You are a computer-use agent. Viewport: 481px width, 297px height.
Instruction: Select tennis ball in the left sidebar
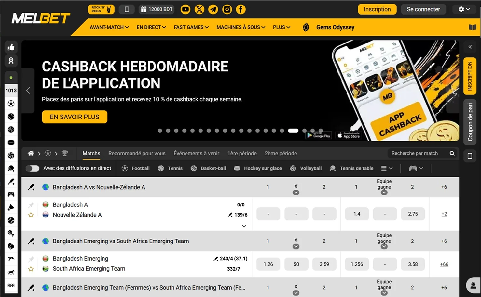[11, 117]
